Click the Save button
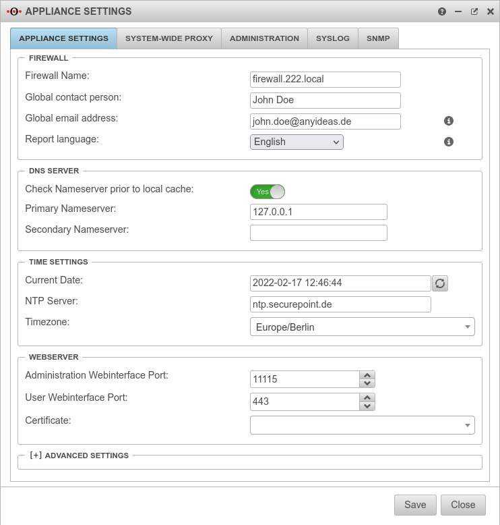This screenshot has width=500, height=525. (x=415, y=505)
